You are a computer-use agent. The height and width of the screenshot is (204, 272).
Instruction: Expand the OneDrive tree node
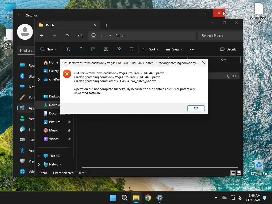[39, 79]
